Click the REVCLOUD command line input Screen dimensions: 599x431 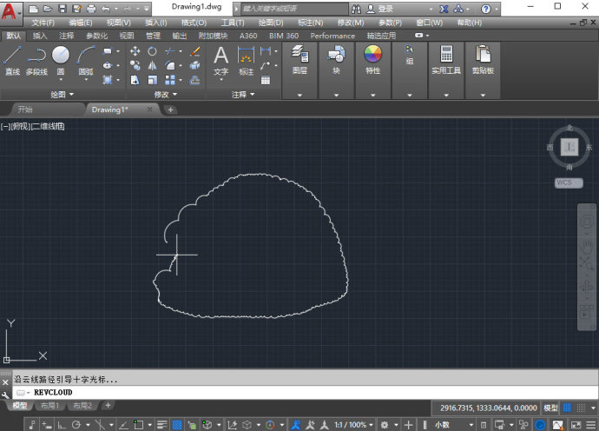coord(306,393)
